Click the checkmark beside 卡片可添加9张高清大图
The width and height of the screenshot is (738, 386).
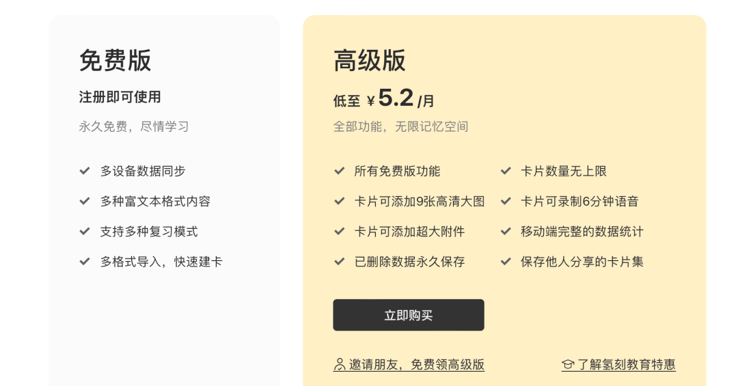coord(339,201)
